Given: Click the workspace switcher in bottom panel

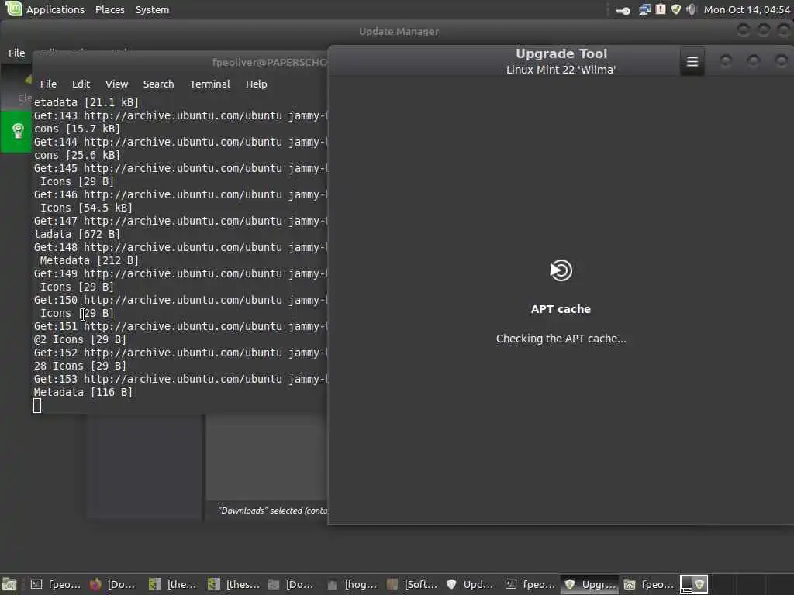Looking at the screenshot, I should pos(694,584).
